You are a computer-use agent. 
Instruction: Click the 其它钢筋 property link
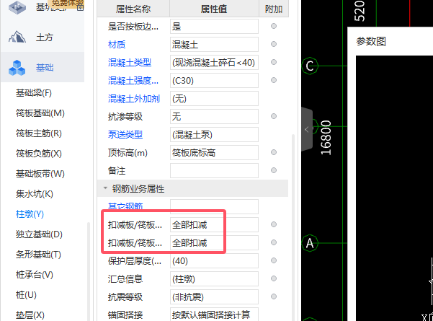[x=125, y=206]
